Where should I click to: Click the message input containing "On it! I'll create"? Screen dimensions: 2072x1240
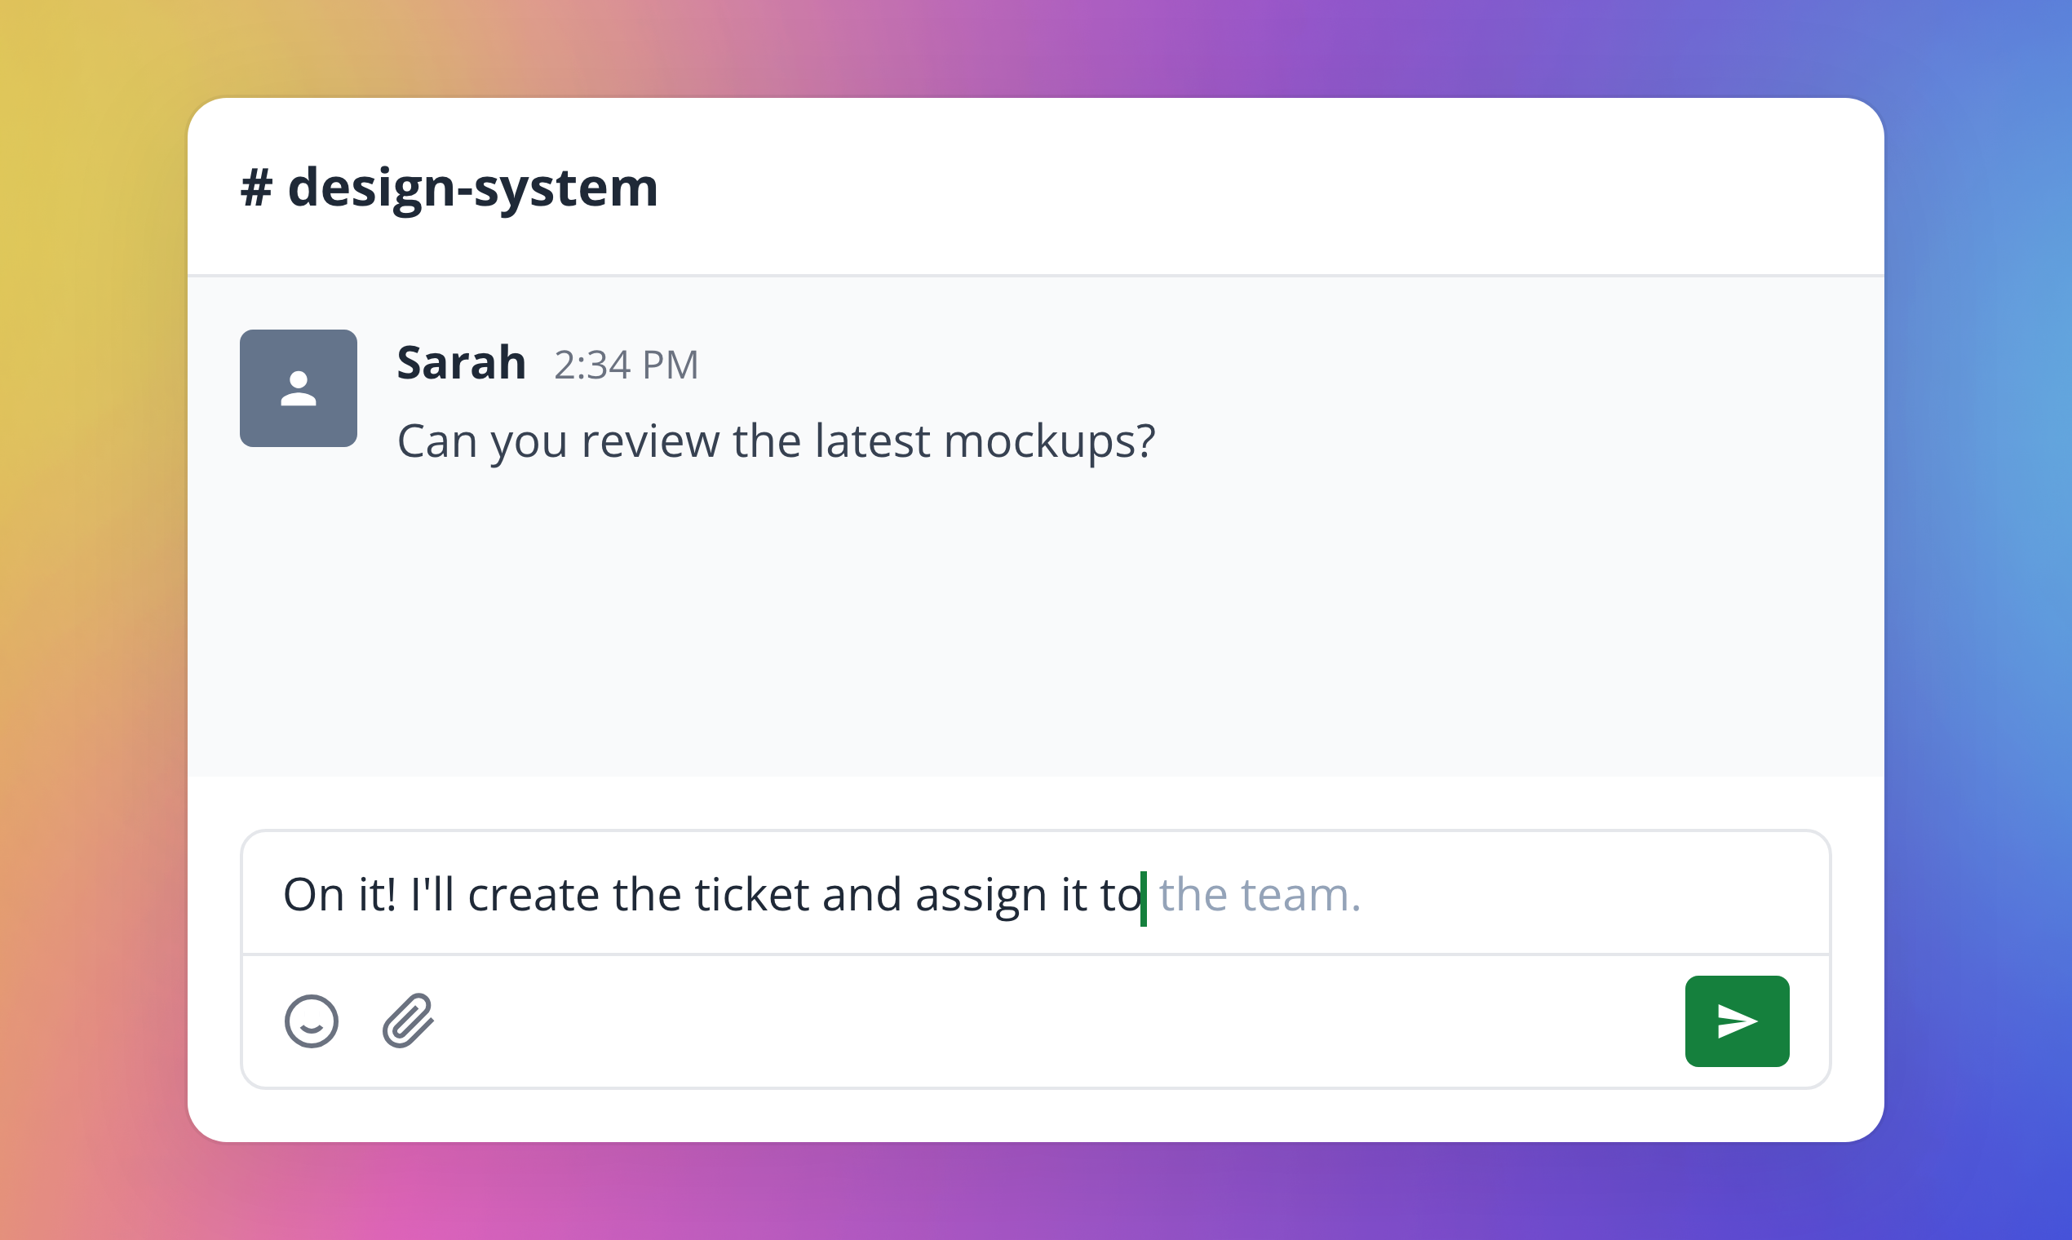[1036, 893]
